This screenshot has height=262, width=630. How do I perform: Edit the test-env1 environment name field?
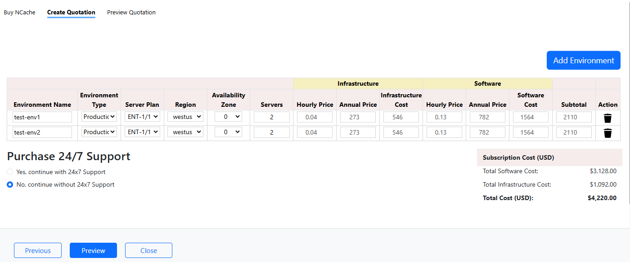[42, 117]
